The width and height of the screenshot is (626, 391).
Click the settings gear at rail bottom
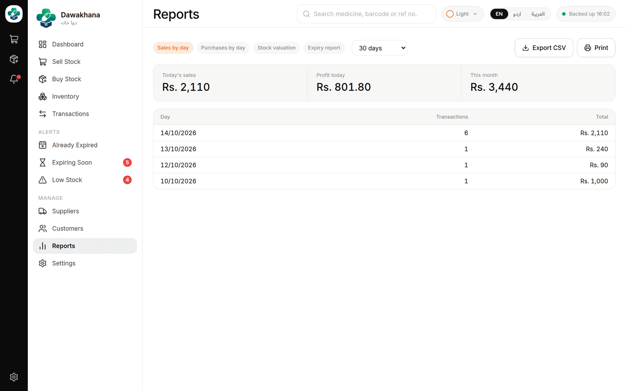click(14, 377)
